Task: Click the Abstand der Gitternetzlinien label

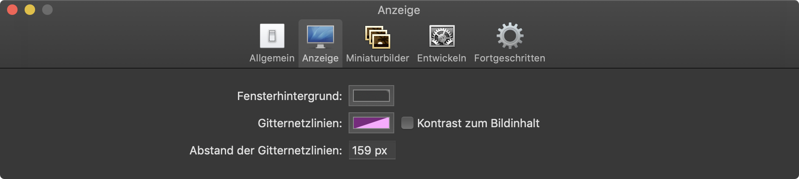Action: tap(266, 150)
